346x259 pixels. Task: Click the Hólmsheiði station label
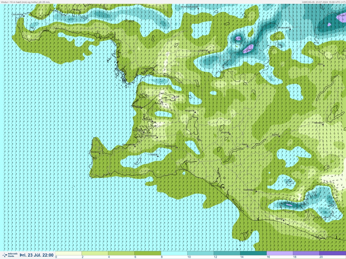tap(151, 136)
